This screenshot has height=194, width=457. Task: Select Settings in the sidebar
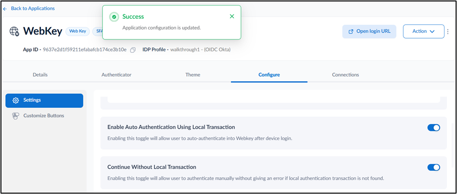44,101
